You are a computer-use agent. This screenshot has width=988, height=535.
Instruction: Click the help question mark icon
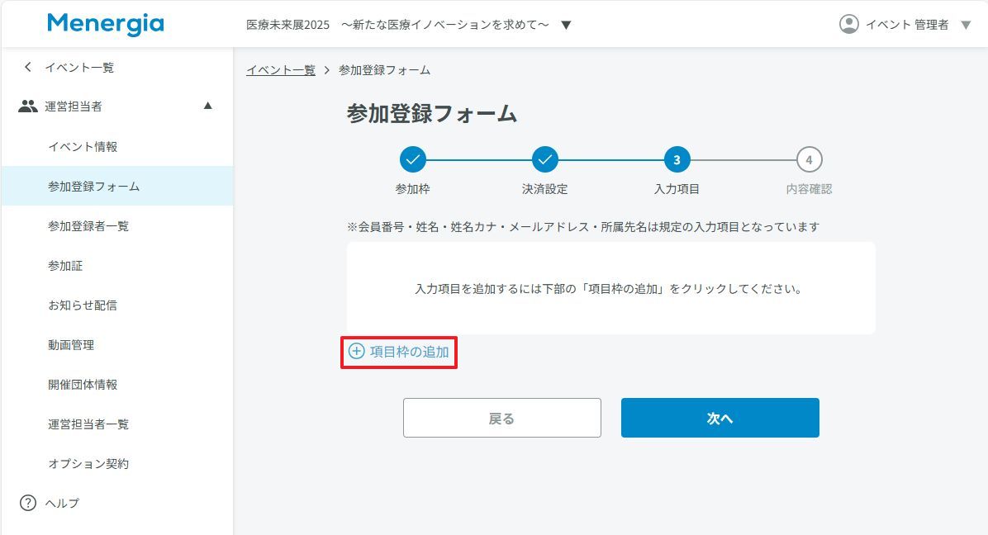click(28, 503)
